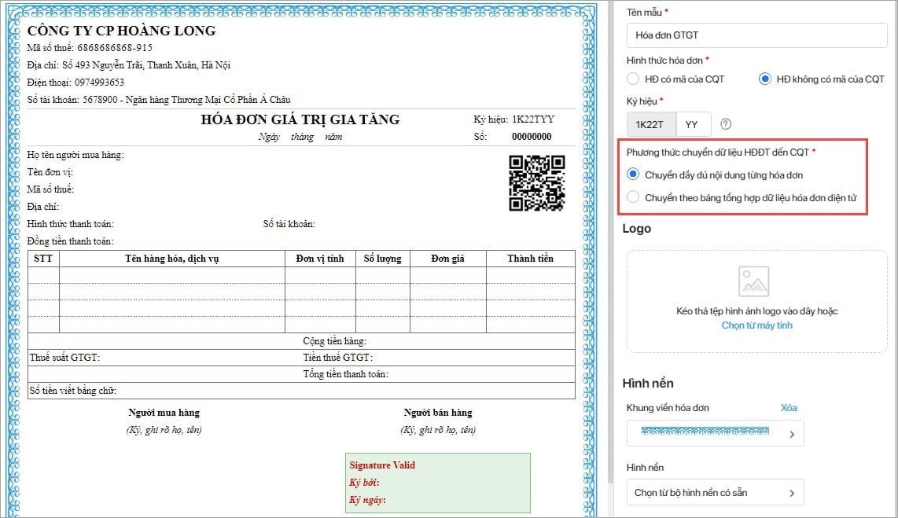Click the Tên hàng hóa, dịch vụ column header
898x518 pixels.
tap(171, 259)
